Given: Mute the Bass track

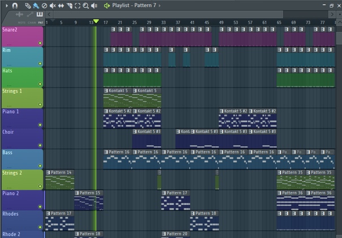Looking at the screenshot, I should pyautogui.click(x=40, y=166).
